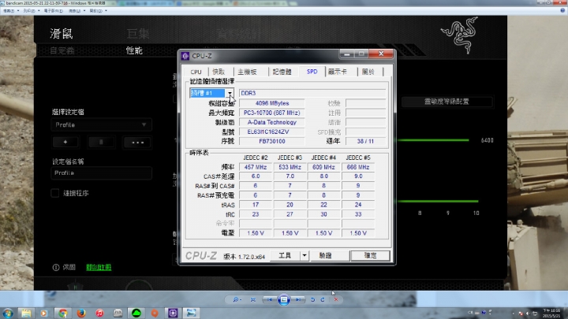This screenshot has height=319, width=568.
Task: Go to the next picture in Photo Viewer
Action: (x=298, y=299)
